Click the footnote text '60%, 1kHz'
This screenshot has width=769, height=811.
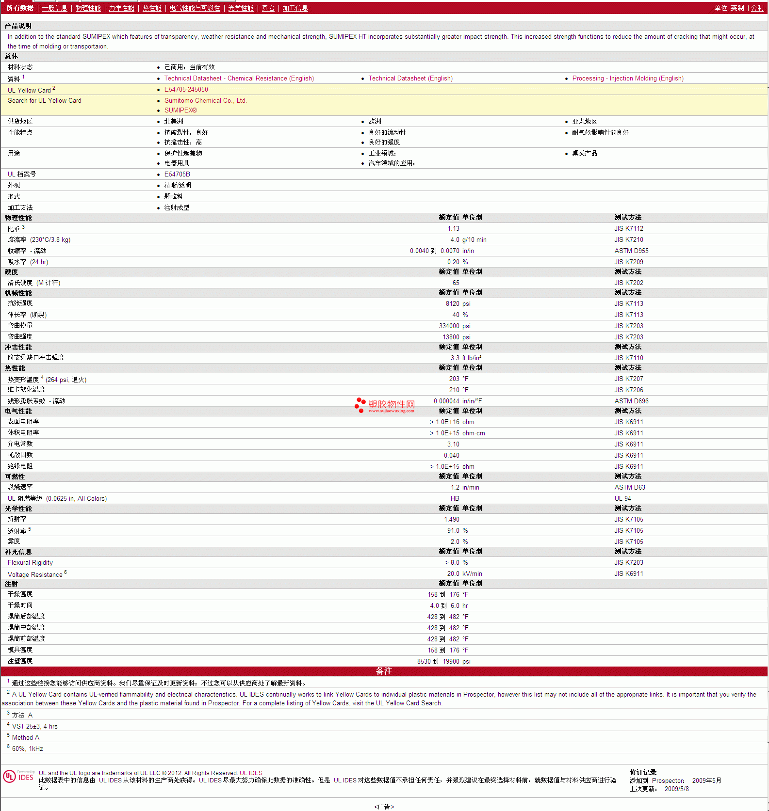[x=28, y=748]
